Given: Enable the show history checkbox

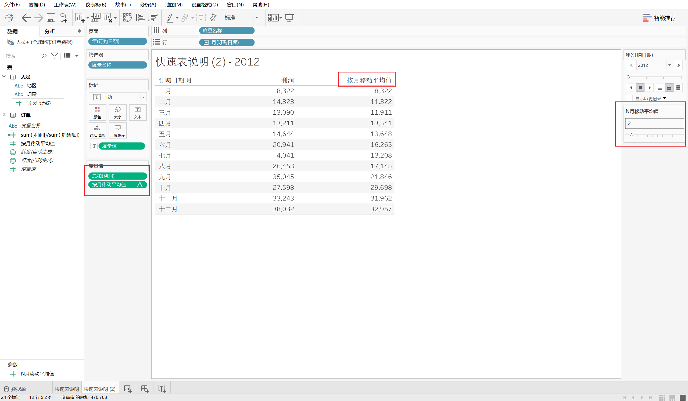Looking at the screenshot, I should point(630,98).
